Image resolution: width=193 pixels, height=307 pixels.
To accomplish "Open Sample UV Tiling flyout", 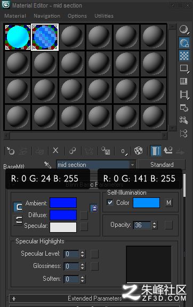I will pyautogui.click(x=184, y=68).
